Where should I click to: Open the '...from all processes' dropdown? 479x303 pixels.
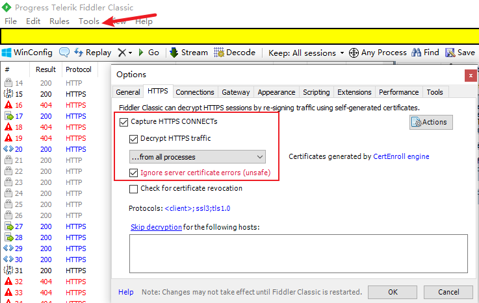pyautogui.click(x=197, y=156)
